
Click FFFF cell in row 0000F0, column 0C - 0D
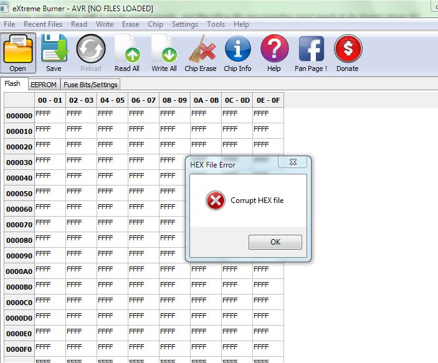[237, 349]
